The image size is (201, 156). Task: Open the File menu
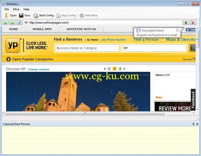[7, 9]
